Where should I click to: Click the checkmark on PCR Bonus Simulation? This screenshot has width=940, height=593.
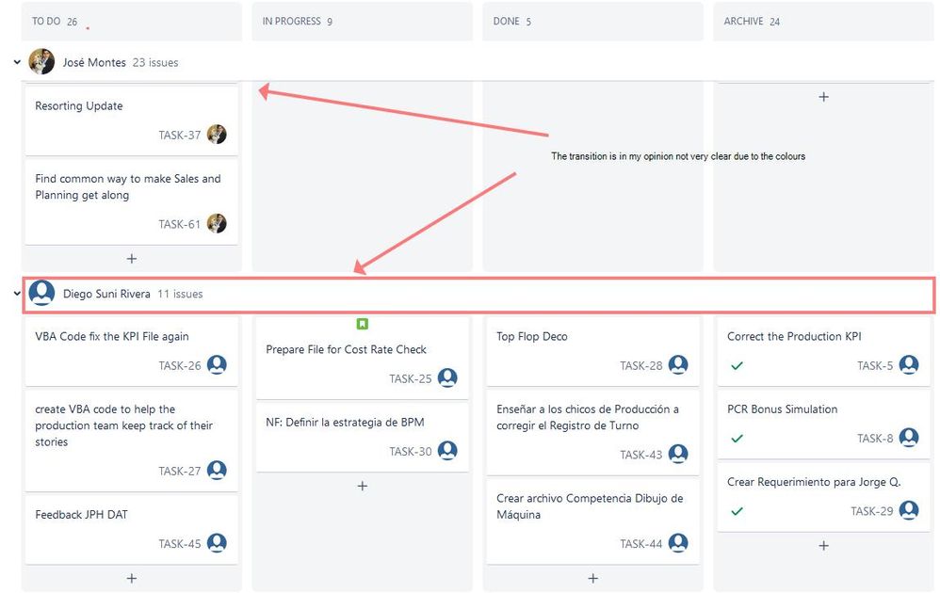pyautogui.click(x=737, y=438)
